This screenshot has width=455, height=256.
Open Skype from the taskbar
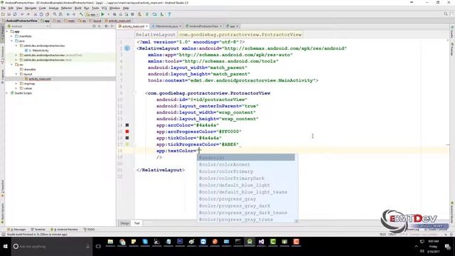[145, 242]
